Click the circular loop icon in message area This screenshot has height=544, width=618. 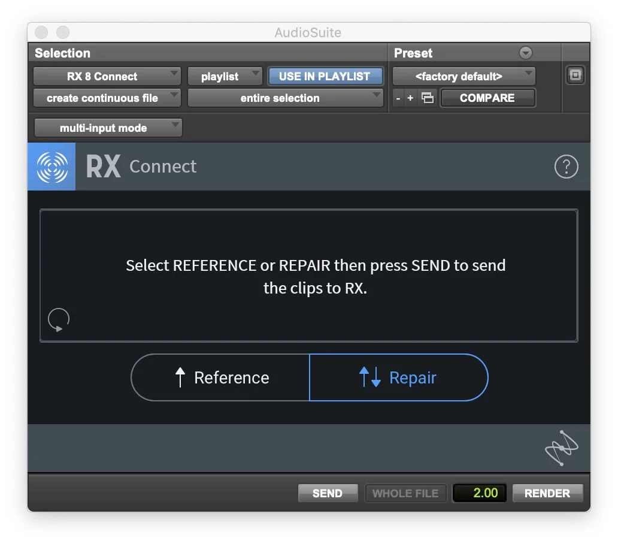[x=58, y=319]
